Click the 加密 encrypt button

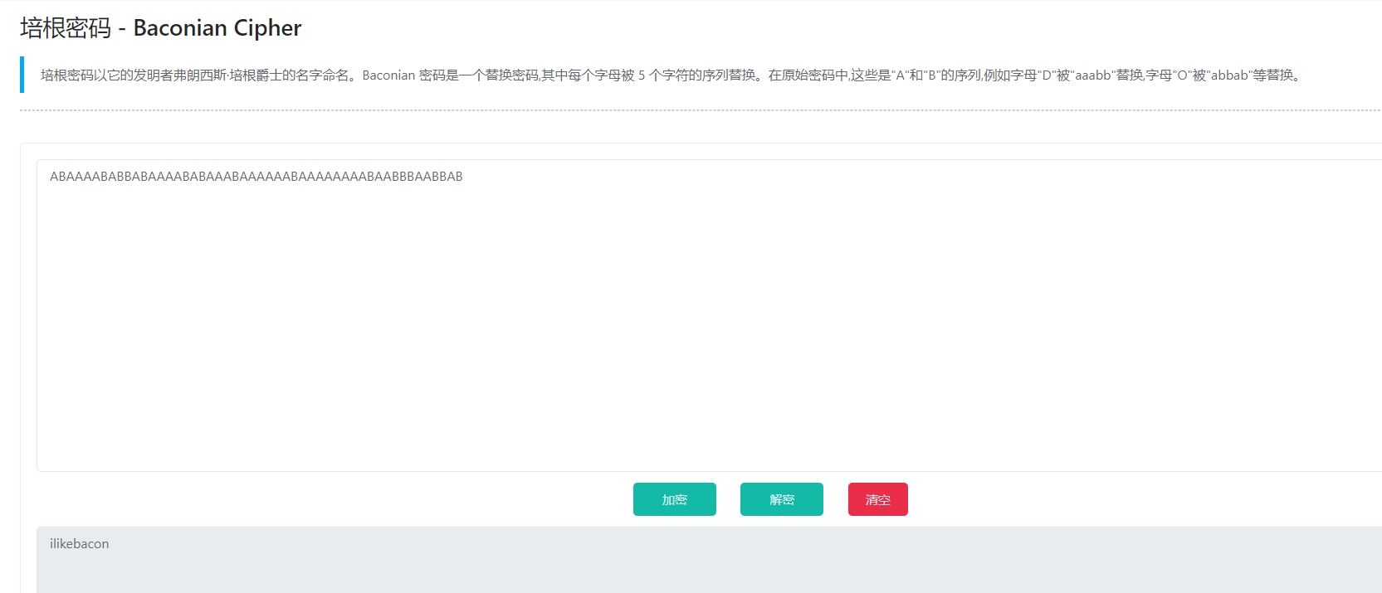click(x=674, y=499)
